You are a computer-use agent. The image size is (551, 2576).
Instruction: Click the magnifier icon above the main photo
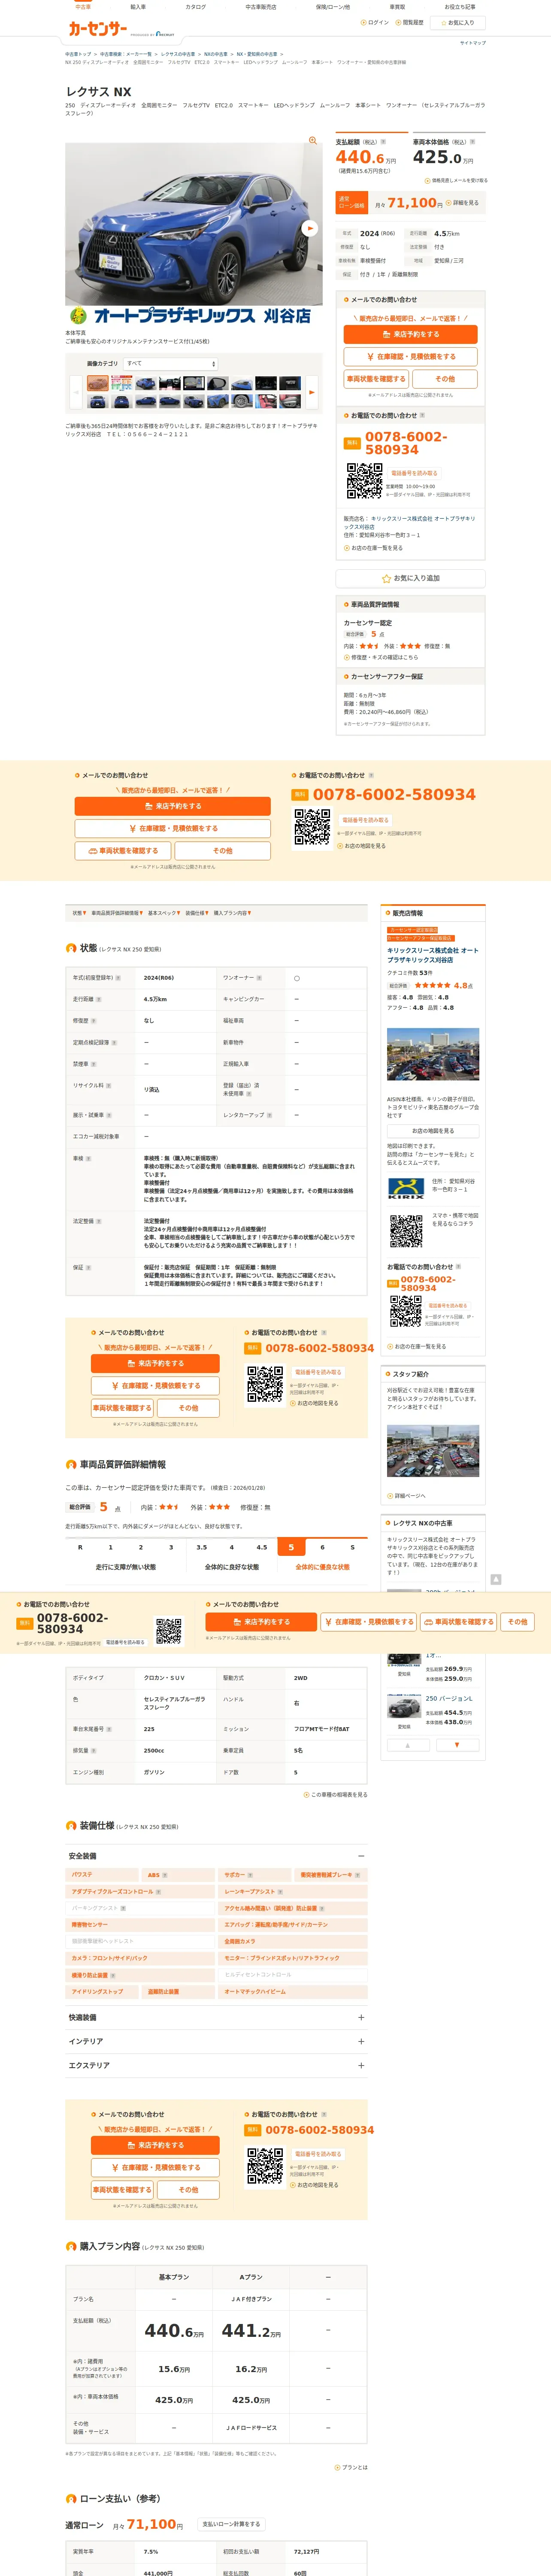313,141
